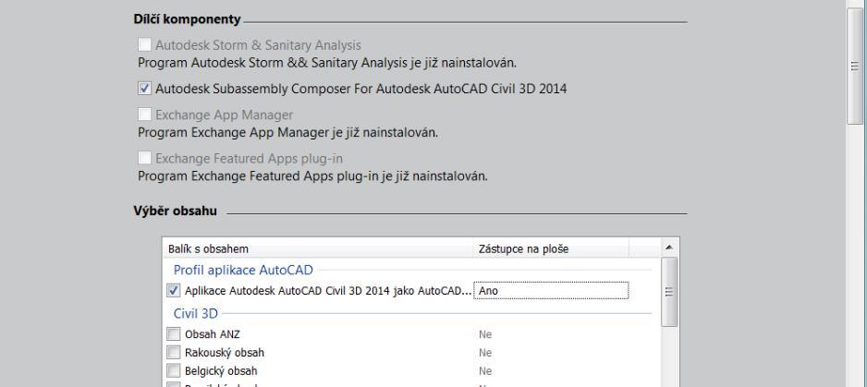Click the Zástupce na ploše column header
Image resolution: width=867 pixels, height=387 pixels.
point(551,248)
